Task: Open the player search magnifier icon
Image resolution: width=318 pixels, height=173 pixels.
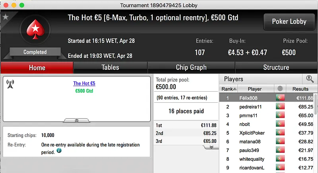Action: point(310,79)
